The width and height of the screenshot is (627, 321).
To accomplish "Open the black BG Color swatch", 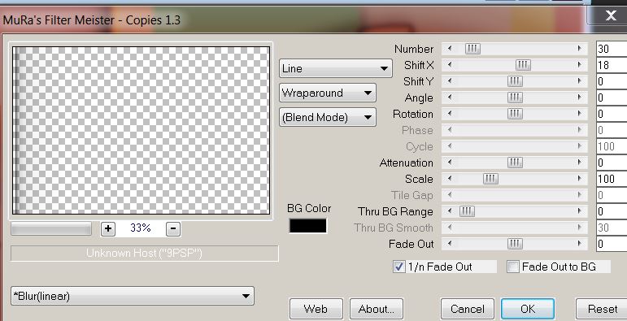I will pyautogui.click(x=308, y=226).
